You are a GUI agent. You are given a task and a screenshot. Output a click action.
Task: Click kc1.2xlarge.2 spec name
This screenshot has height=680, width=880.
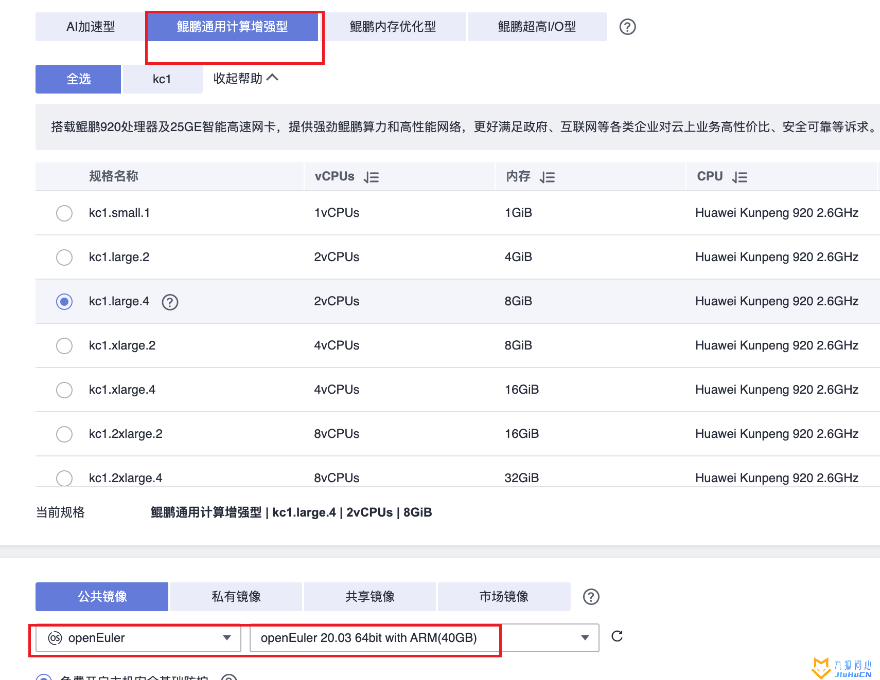point(126,434)
